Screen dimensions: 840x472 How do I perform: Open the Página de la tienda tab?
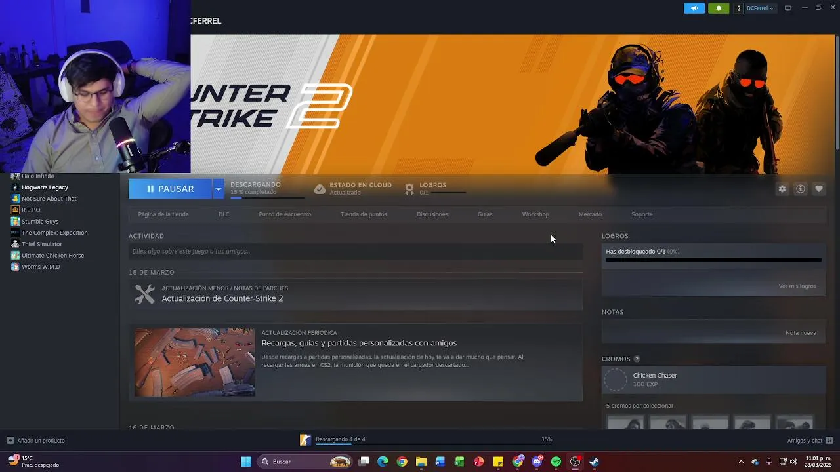(163, 214)
